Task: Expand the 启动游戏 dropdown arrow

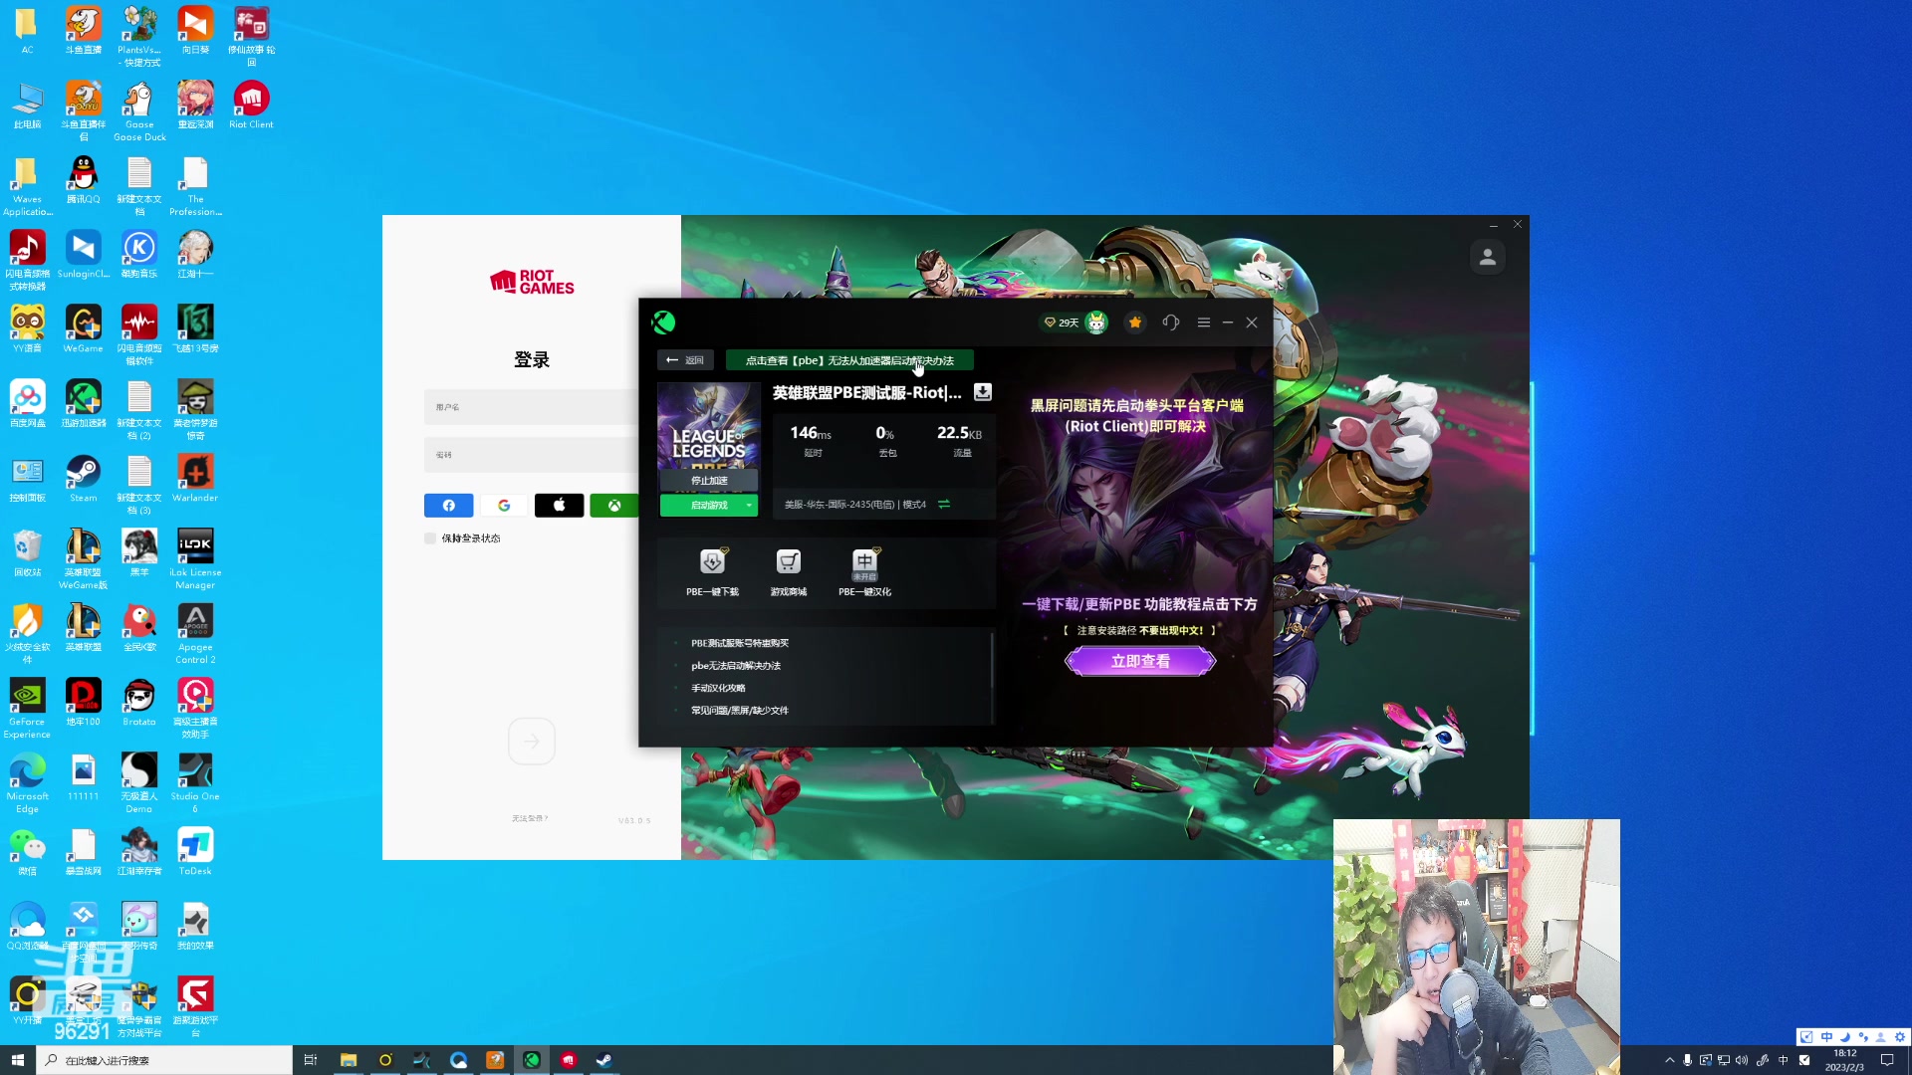Action: pyautogui.click(x=749, y=506)
